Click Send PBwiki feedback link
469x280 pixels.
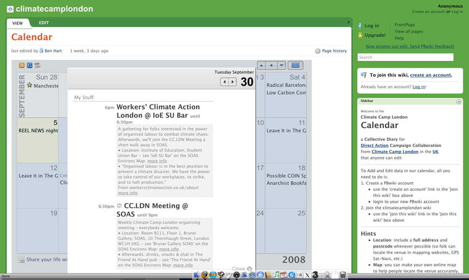pos(410,46)
